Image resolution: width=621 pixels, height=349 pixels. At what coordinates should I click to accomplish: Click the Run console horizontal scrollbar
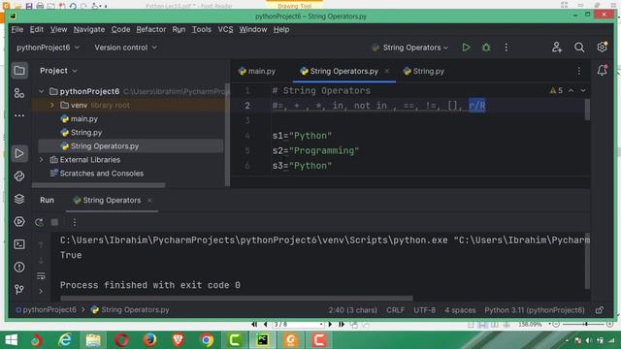click(237, 299)
